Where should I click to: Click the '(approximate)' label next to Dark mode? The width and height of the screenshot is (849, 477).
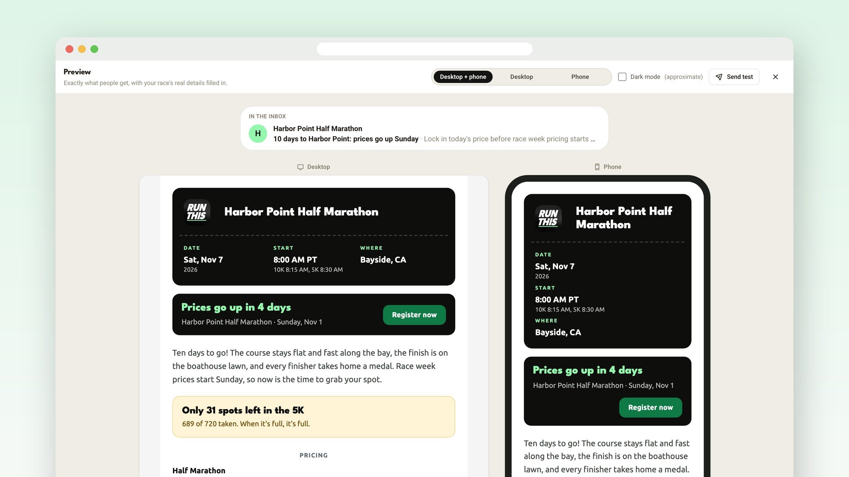(x=683, y=77)
